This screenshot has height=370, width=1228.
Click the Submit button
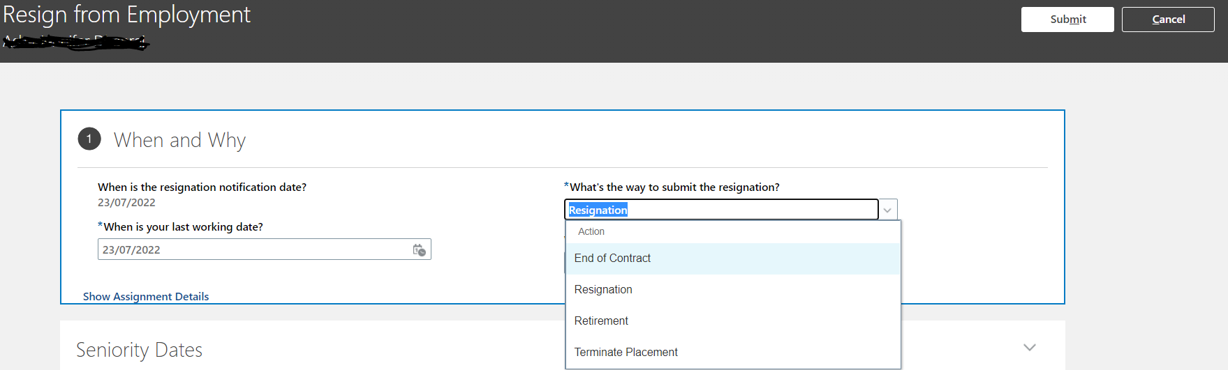pyautogui.click(x=1067, y=20)
